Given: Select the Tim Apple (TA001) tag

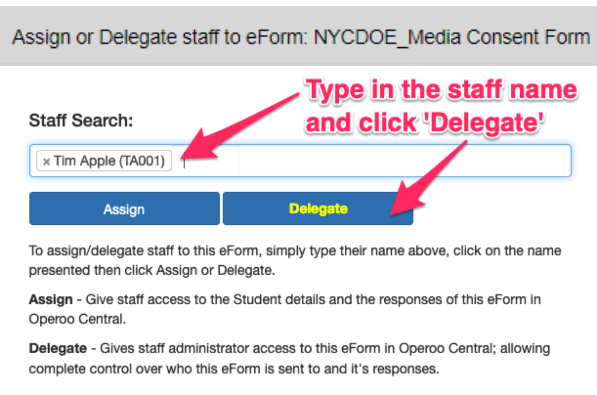Looking at the screenshot, I should click(109, 161).
